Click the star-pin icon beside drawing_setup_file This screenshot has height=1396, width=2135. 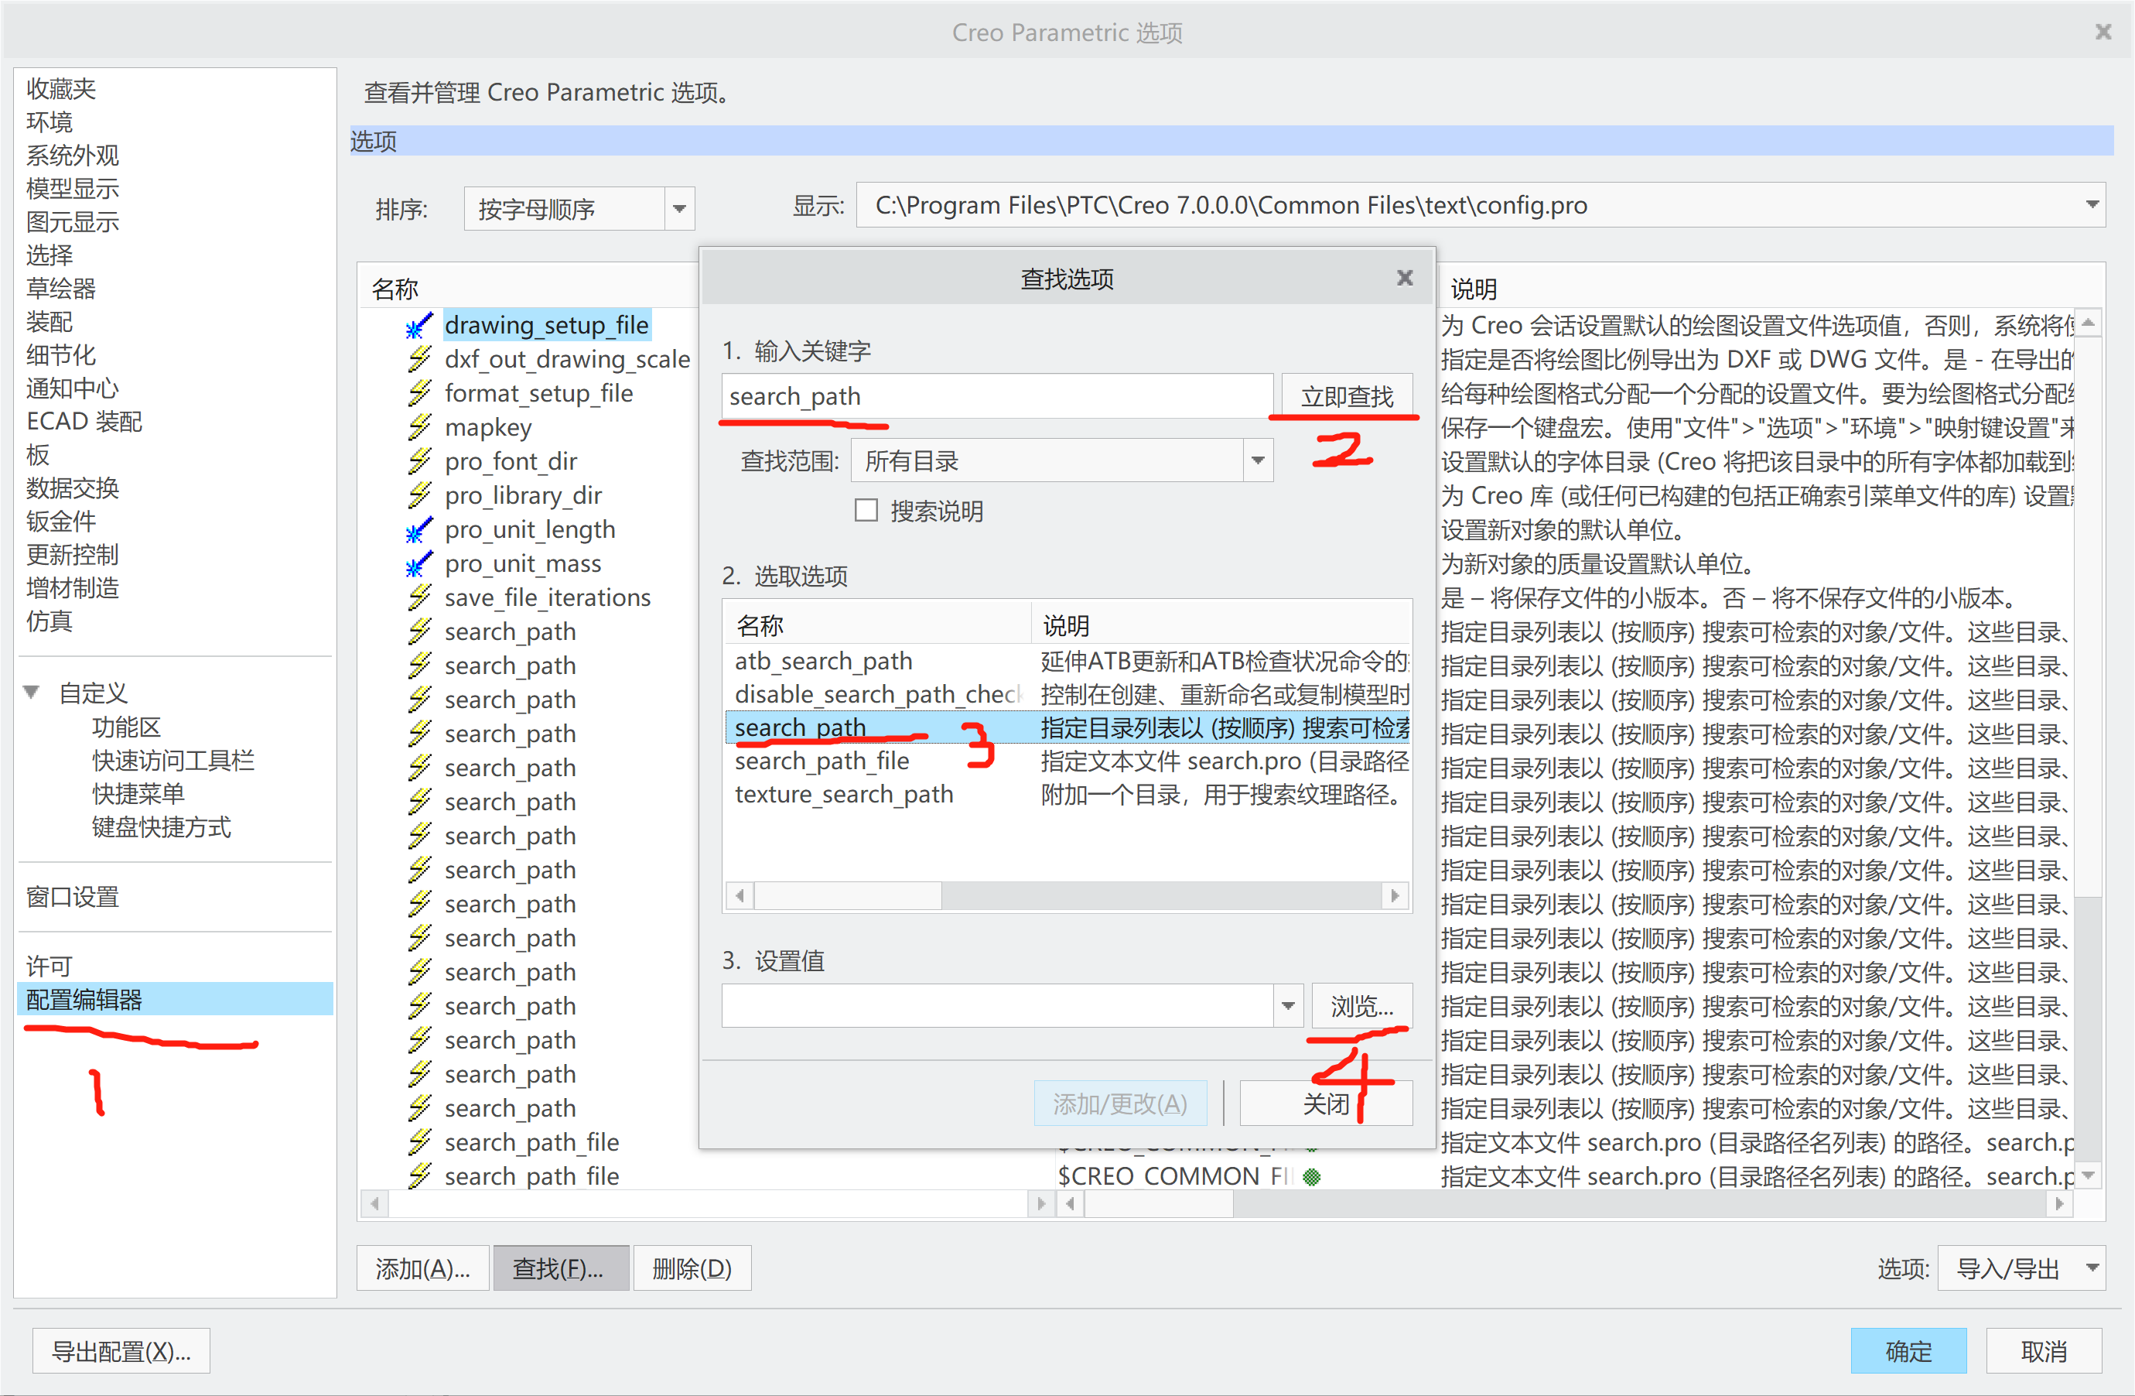click(x=418, y=326)
